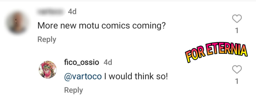Viewport: 256px width, 102px height.
Task: Reply to the motu comics comment
Action: point(47,39)
